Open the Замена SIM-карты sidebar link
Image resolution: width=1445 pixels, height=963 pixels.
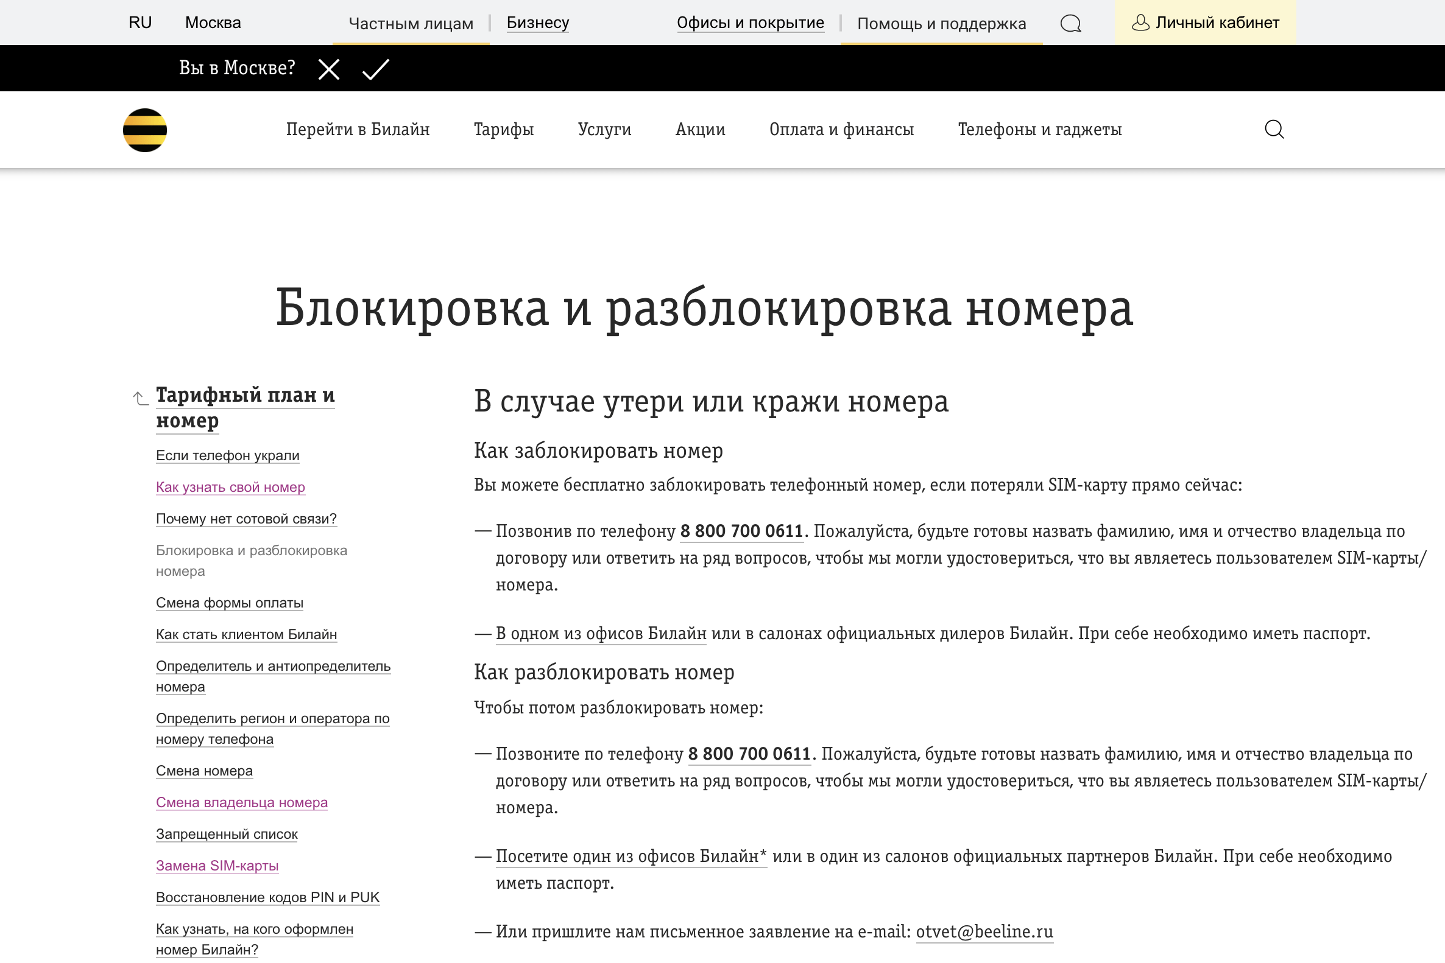coord(217,866)
